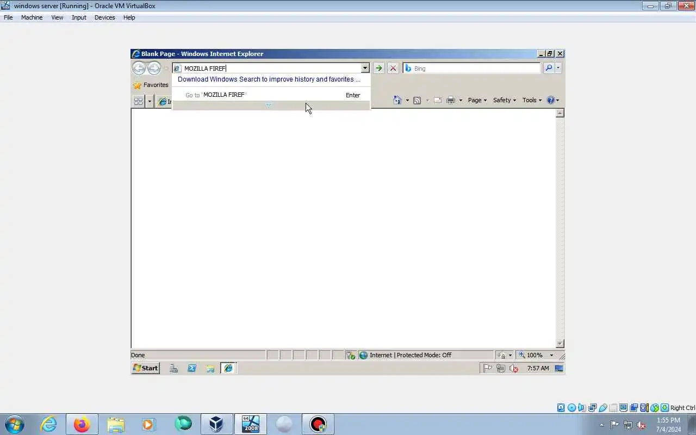Viewport: 696px width, 435px height.
Task: Click the pop-up blocker status bar icon
Action: pos(351,355)
